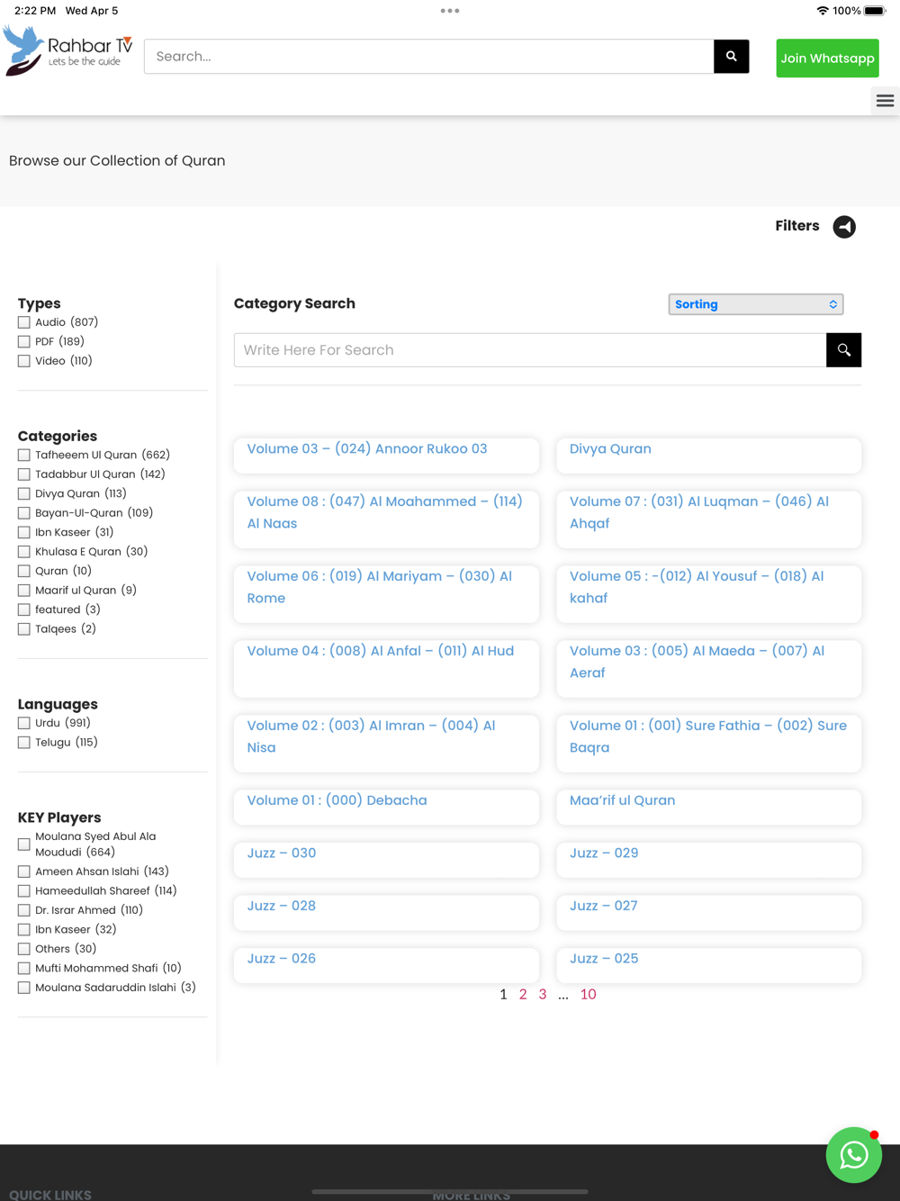Open Juzz – 027
This screenshot has width=900, height=1201.
(708, 913)
